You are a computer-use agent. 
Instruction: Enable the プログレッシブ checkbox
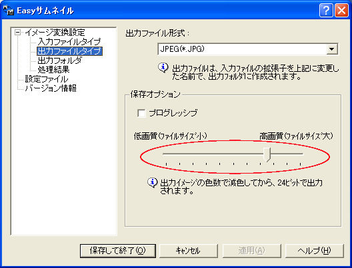tap(141, 113)
